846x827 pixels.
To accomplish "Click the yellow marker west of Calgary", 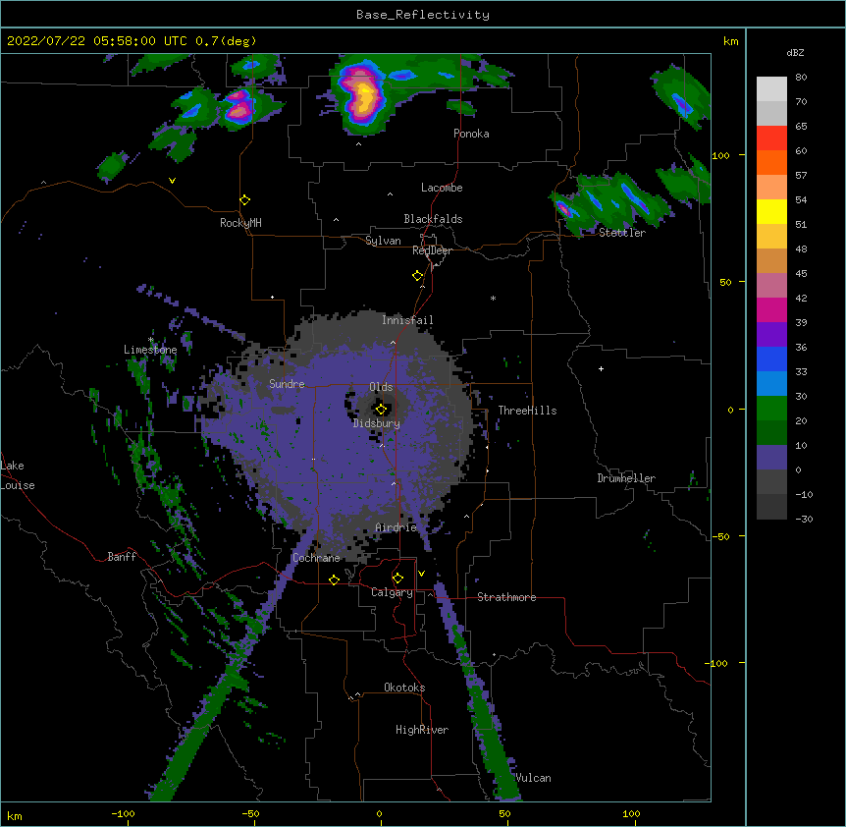I will pos(334,579).
